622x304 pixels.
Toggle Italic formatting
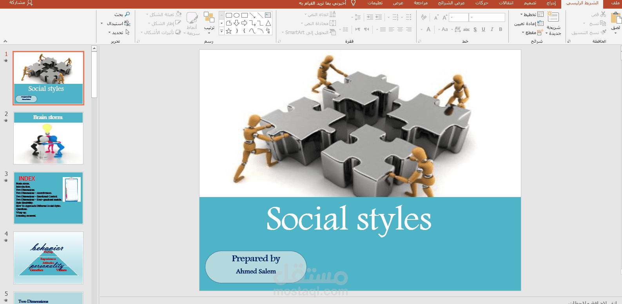(492, 29)
